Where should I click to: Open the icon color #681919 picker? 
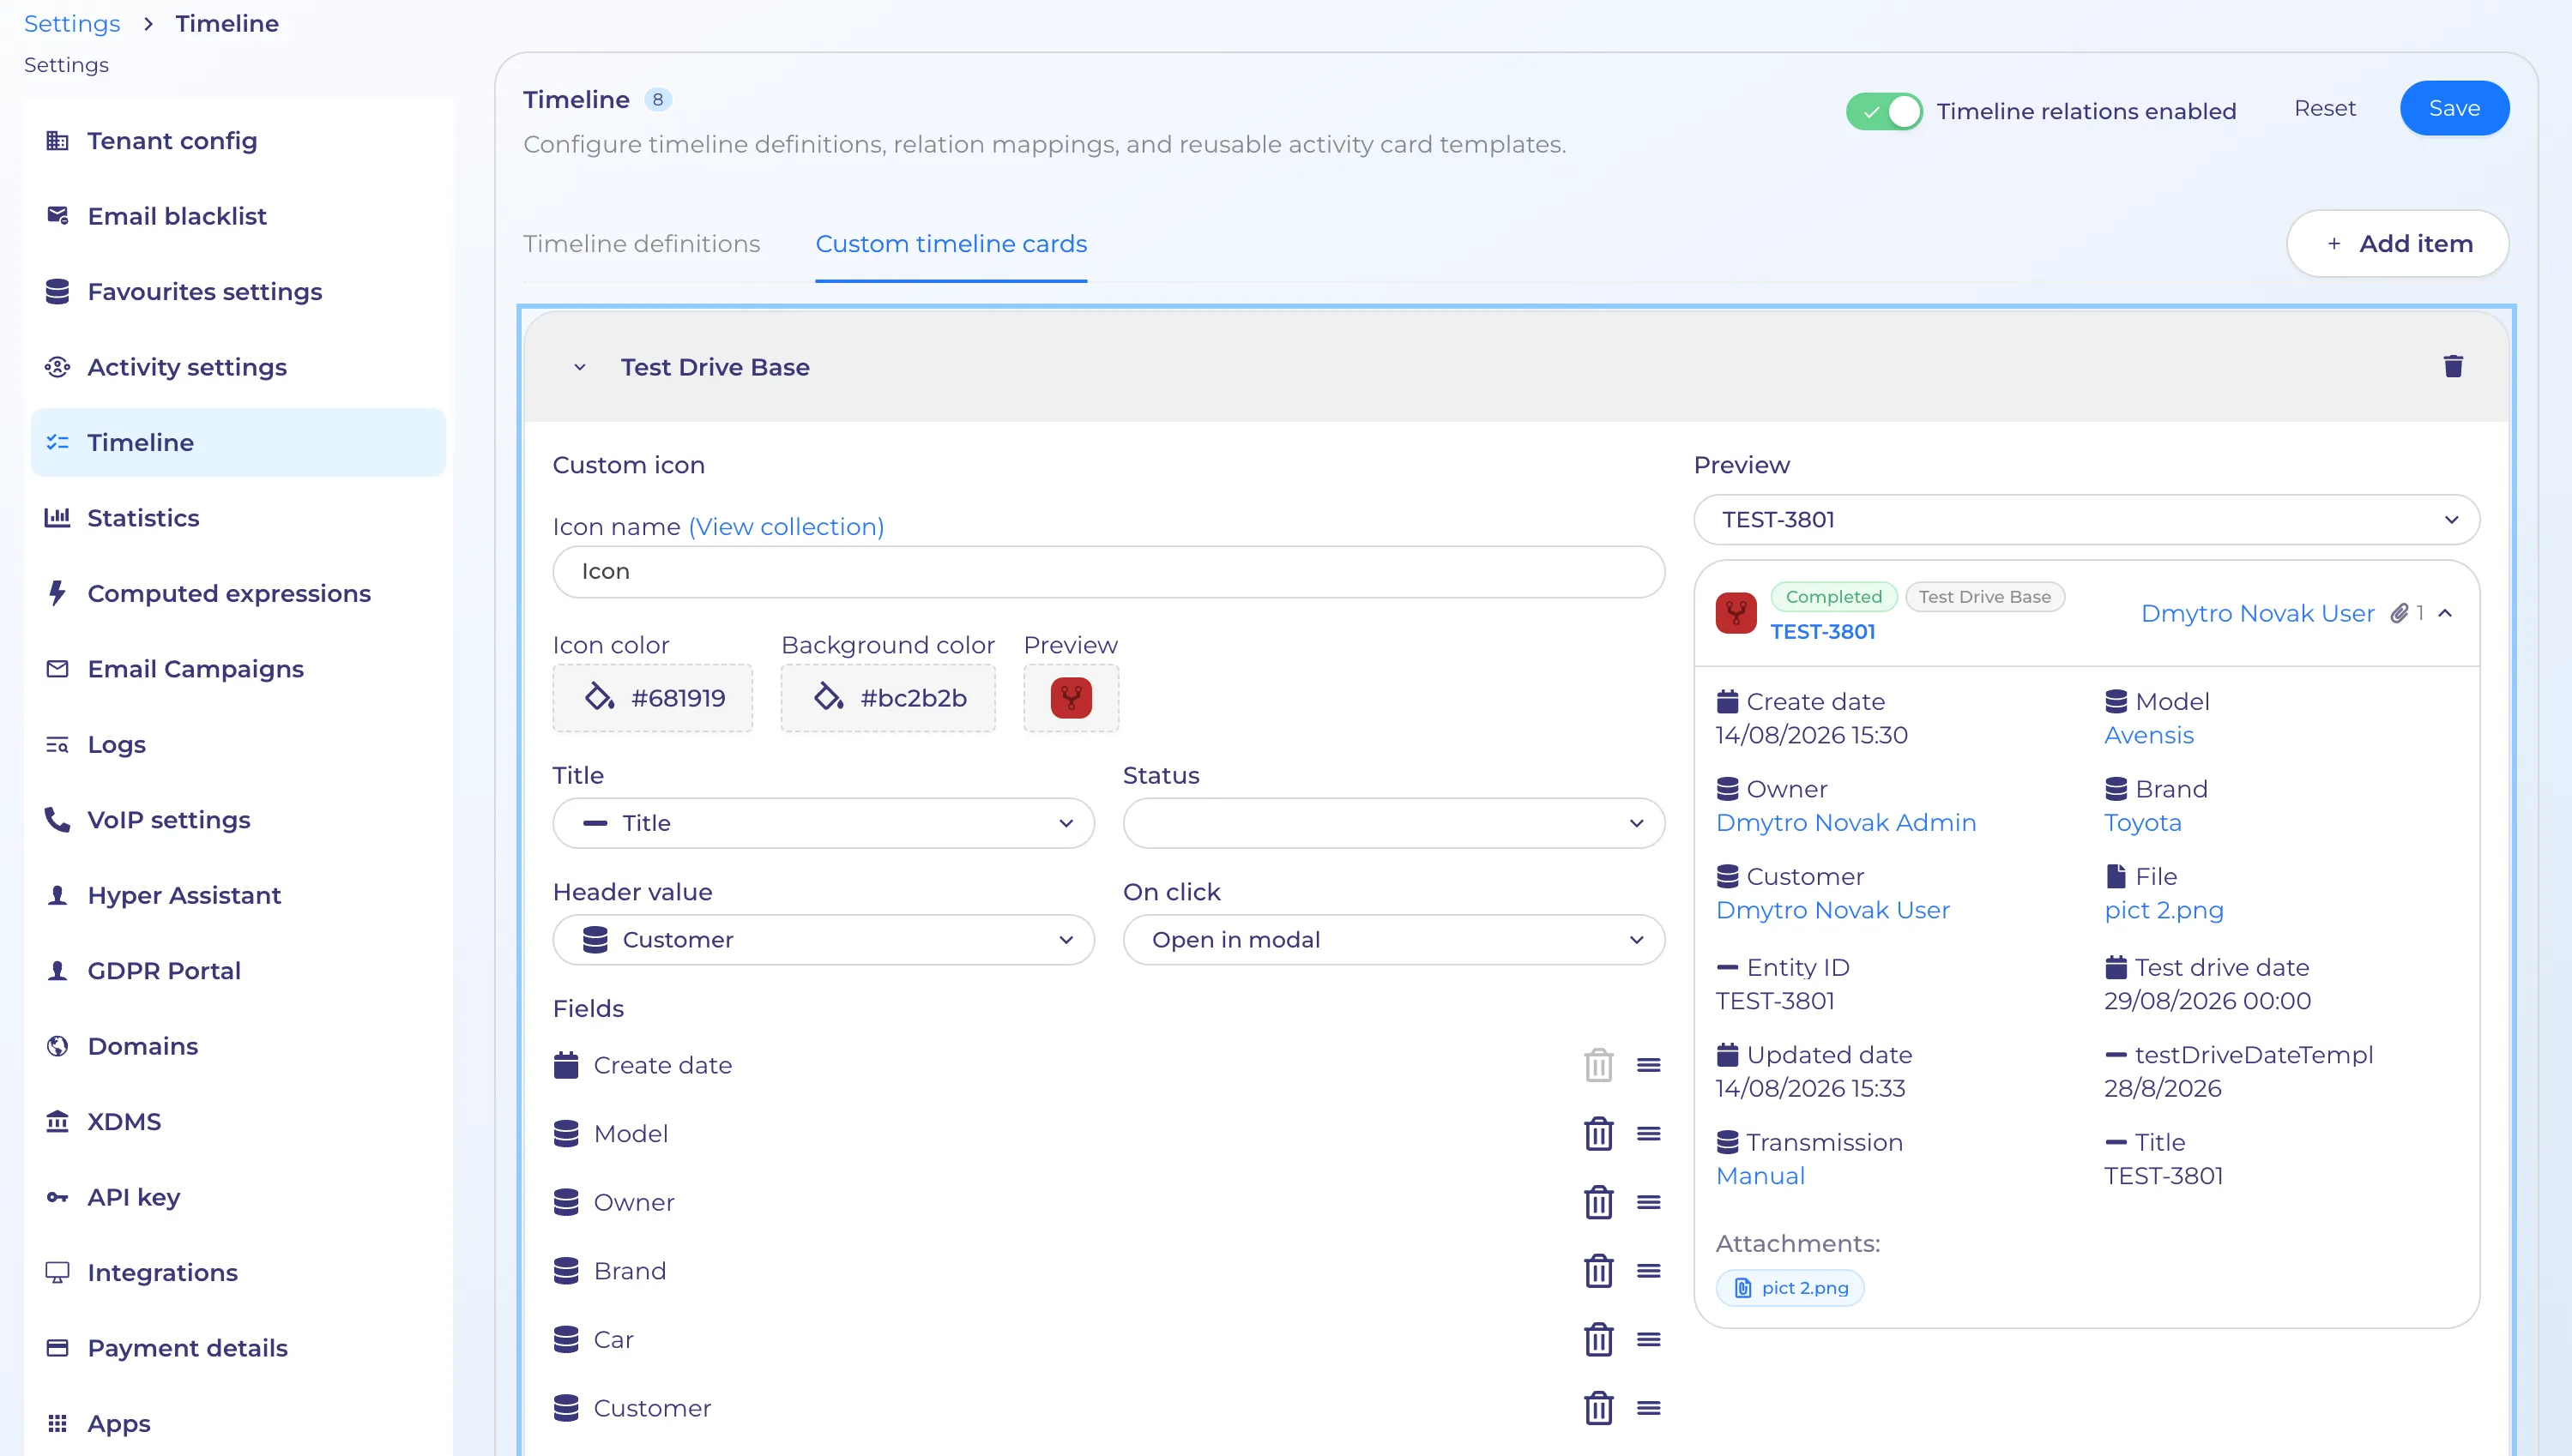pos(652,698)
